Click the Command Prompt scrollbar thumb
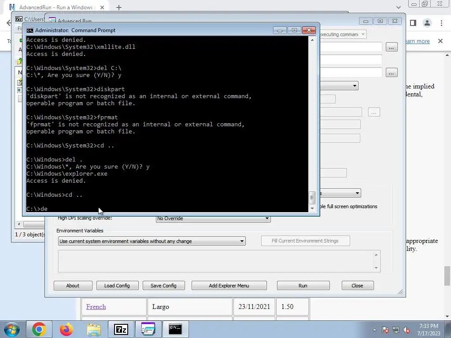The height and width of the screenshot is (338, 451). 312,198
